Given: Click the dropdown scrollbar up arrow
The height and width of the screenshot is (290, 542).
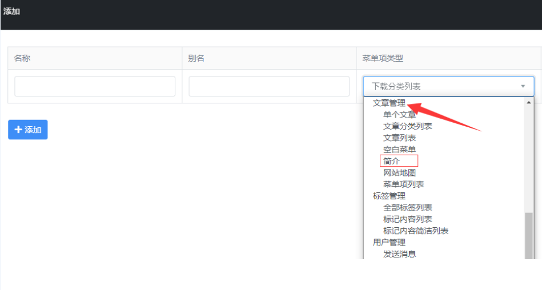Looking at the screenshot, I should (529, 102).
